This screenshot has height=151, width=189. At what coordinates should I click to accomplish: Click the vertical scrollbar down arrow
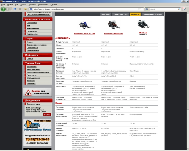(188, 149)
